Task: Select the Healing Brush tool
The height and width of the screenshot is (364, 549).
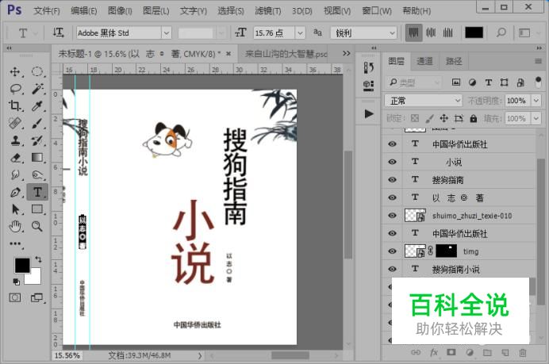Action: pyautogui.click(x=15, y=123)
